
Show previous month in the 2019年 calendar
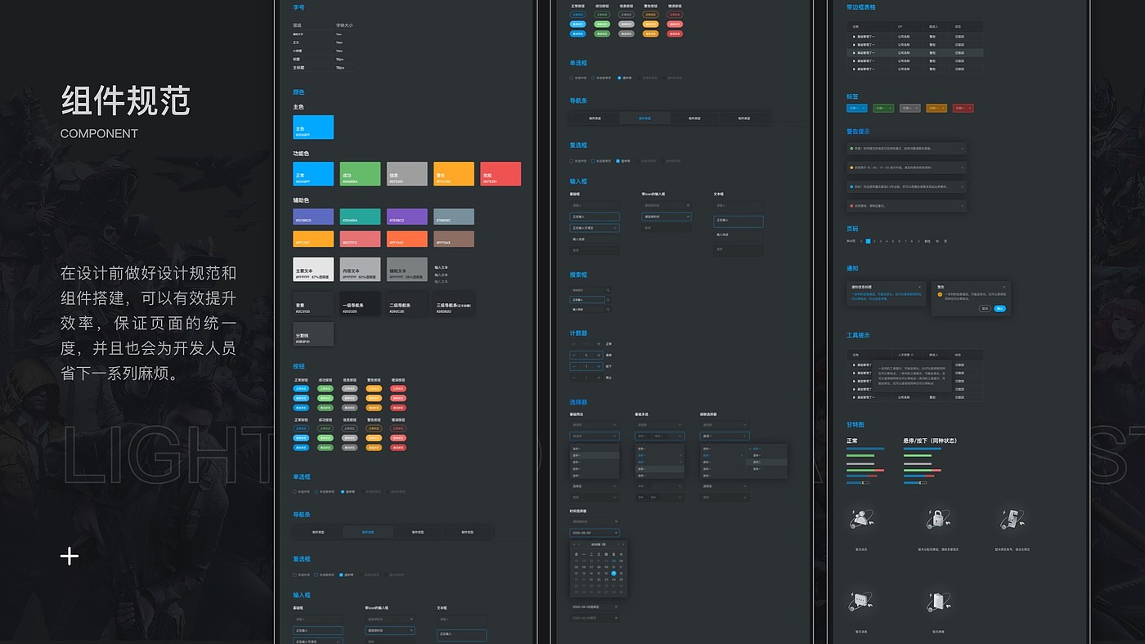point(578,543)
